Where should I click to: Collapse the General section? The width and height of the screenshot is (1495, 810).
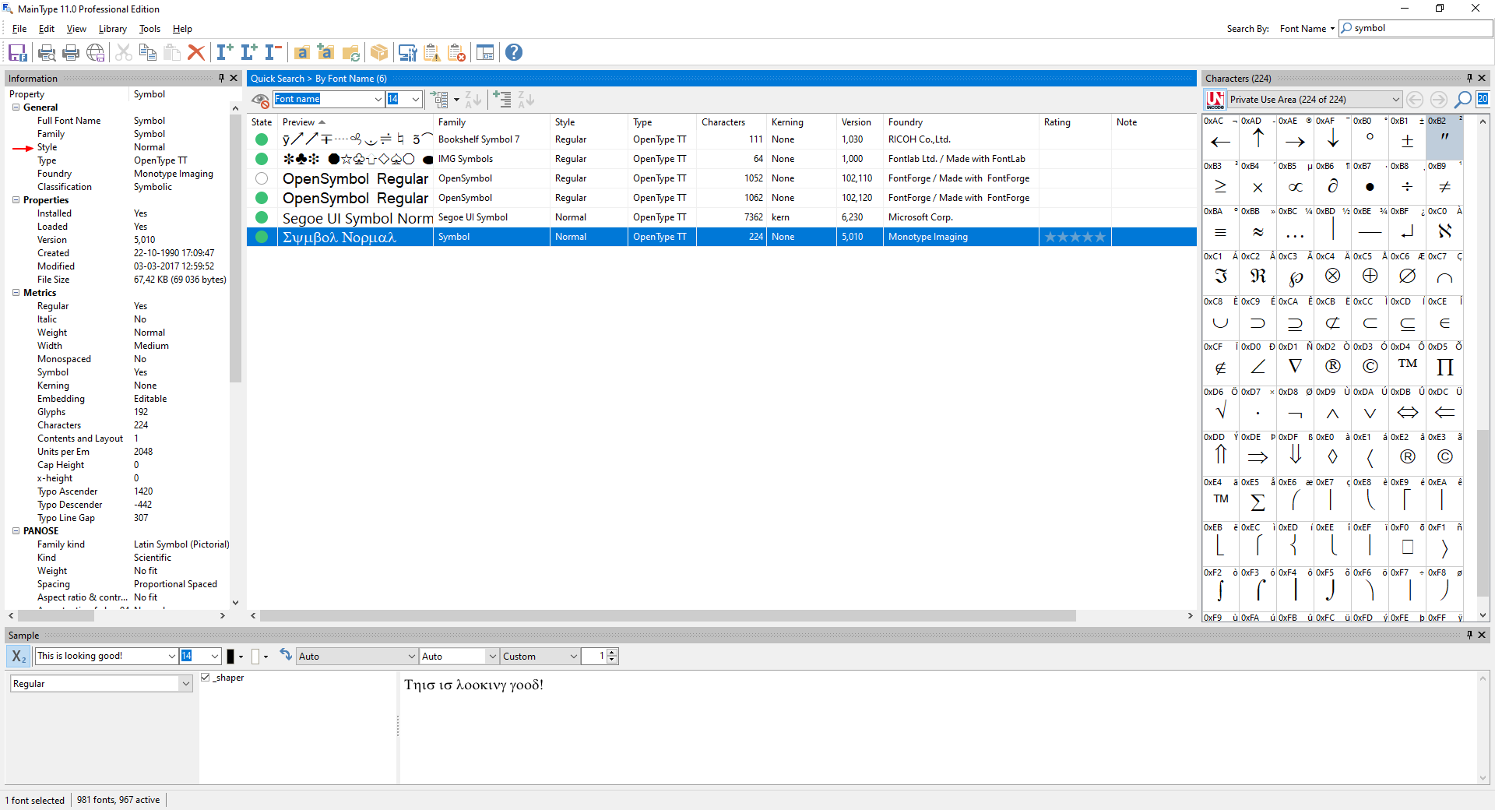coord(16,107)
